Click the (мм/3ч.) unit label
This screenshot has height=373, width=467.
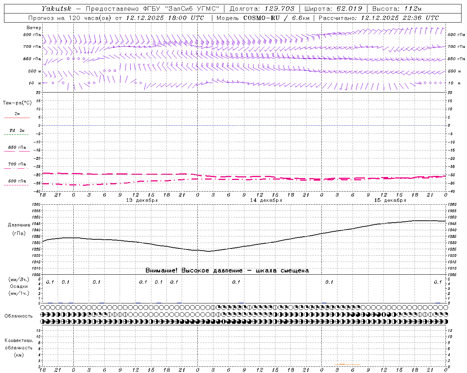point(19,279)
